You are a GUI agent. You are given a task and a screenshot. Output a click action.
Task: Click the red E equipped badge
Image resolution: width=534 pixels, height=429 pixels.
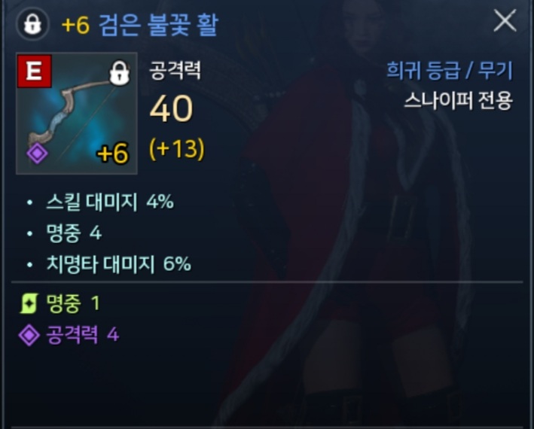[x=35, y=71]
